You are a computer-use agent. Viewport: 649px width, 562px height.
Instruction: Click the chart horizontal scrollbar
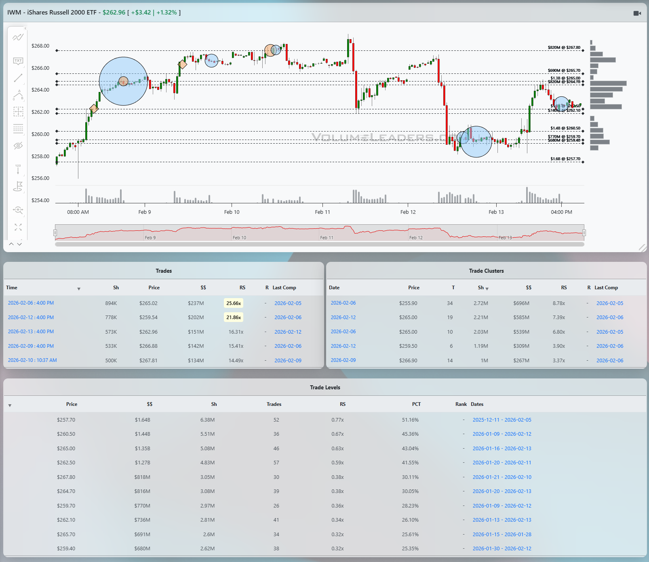(320, 244)
